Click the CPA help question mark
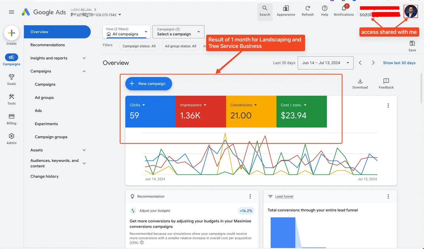 (x=142, y=243)
